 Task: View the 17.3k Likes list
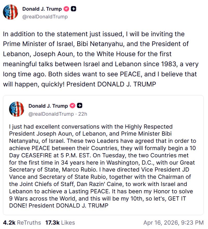click(60, 223)
